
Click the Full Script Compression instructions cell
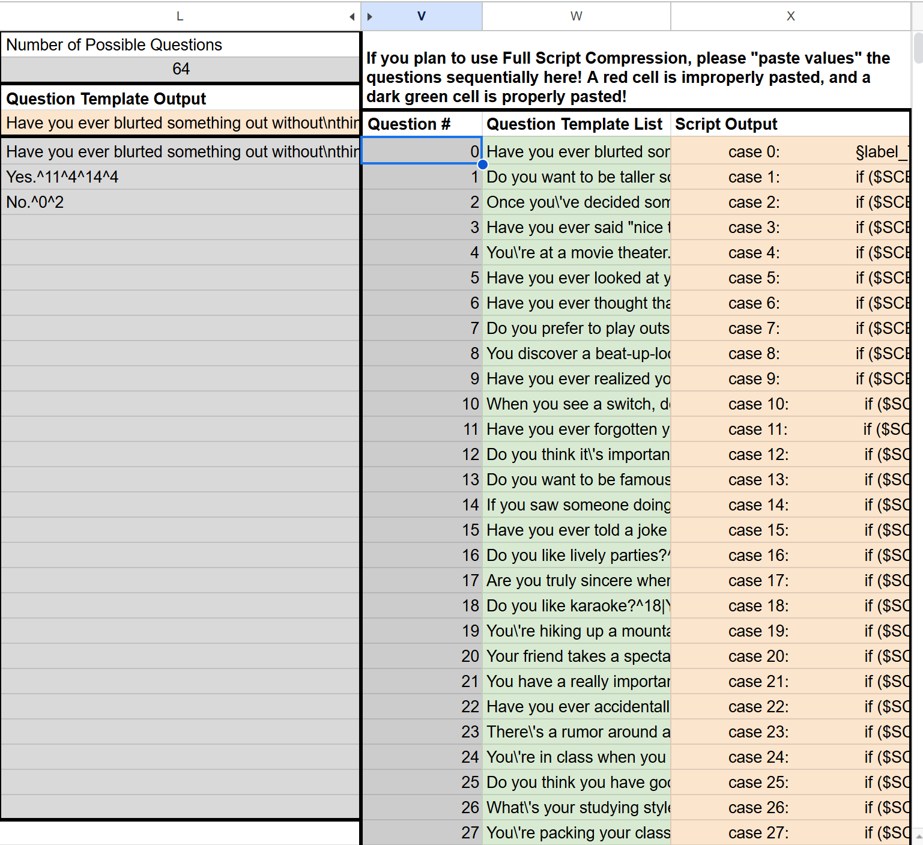[x=637, y=77]
